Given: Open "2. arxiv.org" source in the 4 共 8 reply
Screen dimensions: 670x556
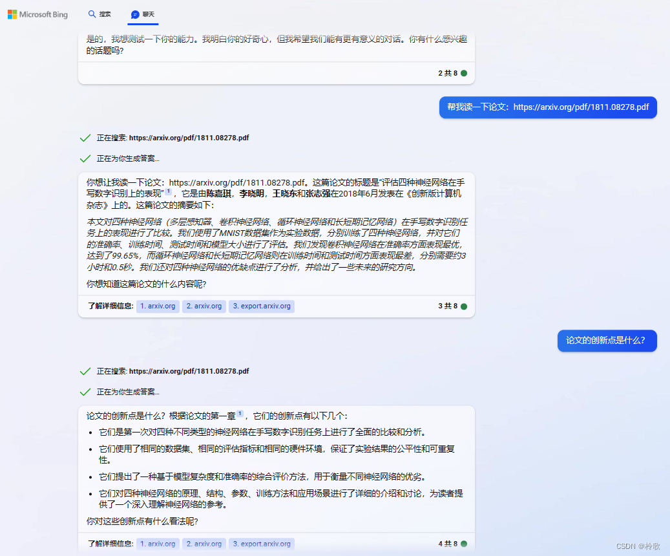Looking at the screenshot, I should tap(204, 544).
